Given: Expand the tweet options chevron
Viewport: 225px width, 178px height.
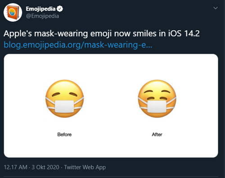Looking at the screenshot, I should [x=216, y=8].
